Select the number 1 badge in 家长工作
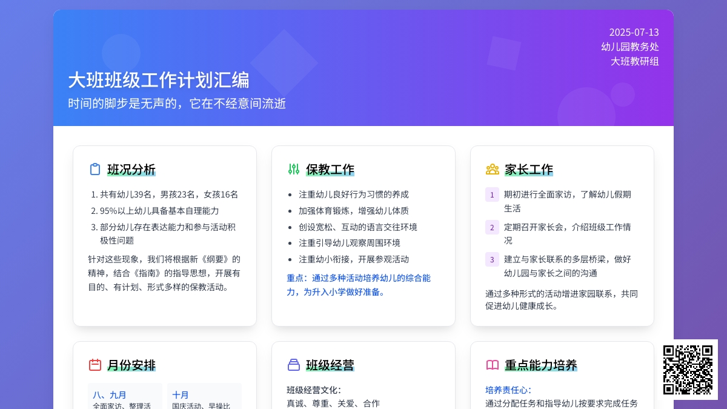Image resolution: width=727 pixels, height=409 pixels. tap(492, 195)
